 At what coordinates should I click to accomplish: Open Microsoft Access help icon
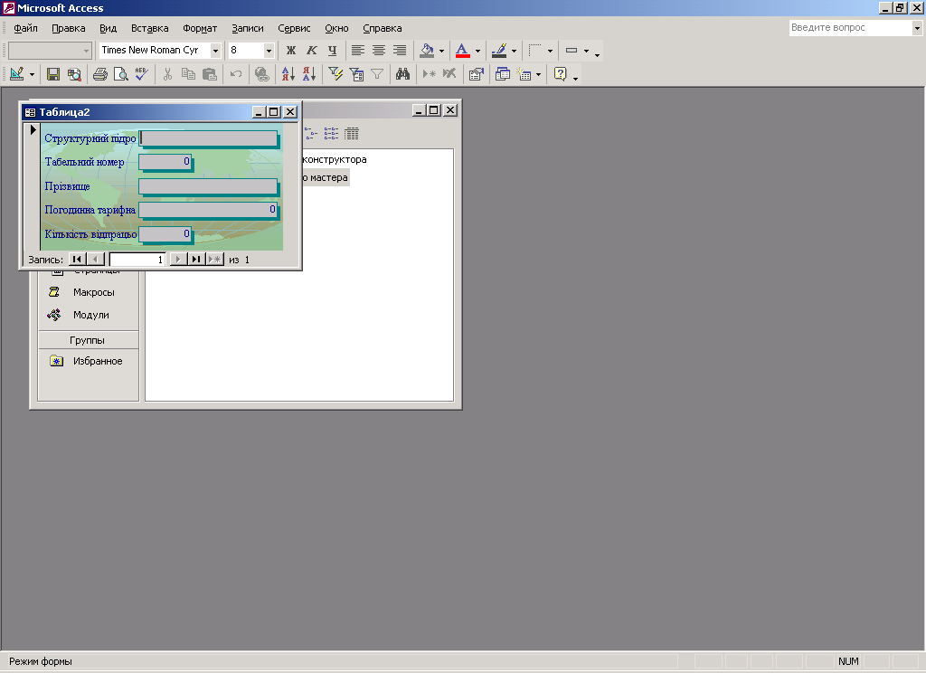(x=560, y=74)
